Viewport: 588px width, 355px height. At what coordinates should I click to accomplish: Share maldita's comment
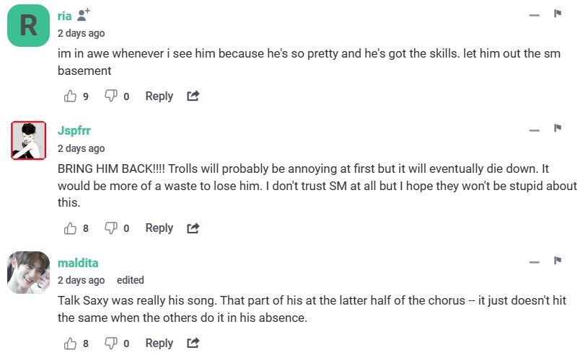[193, 343]
